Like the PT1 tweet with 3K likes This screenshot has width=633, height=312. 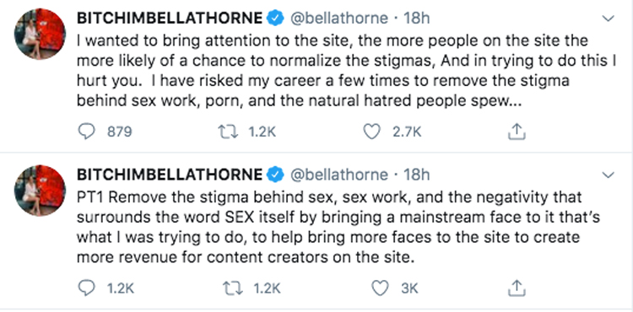380,288
